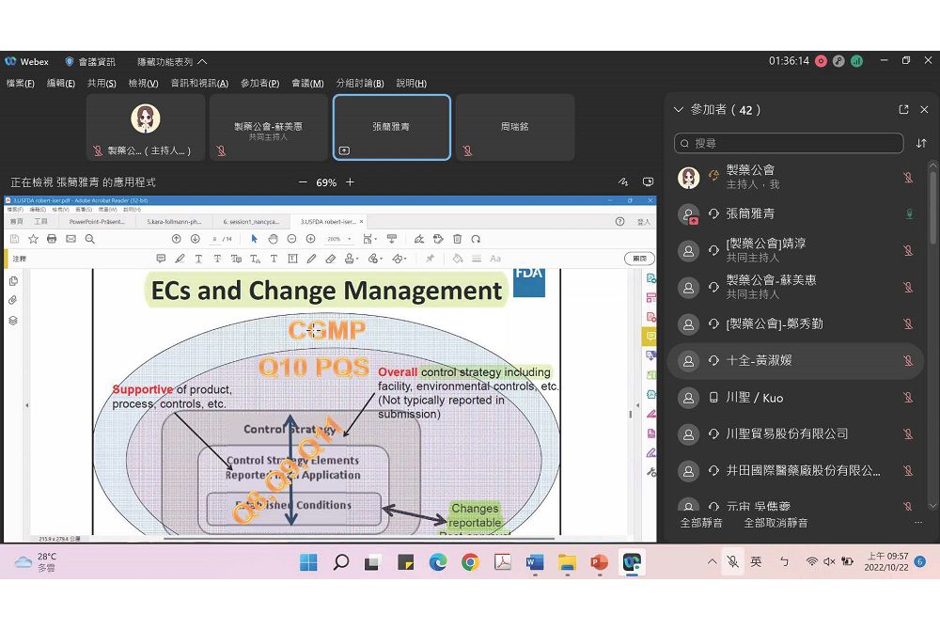Open participant sort order options

921,143
